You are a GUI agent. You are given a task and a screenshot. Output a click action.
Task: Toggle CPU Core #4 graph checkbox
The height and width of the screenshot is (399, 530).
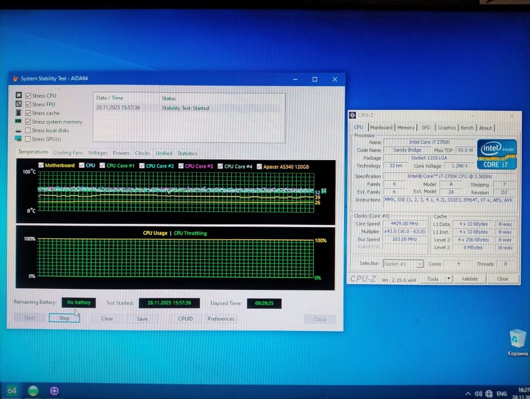point(220,166)
